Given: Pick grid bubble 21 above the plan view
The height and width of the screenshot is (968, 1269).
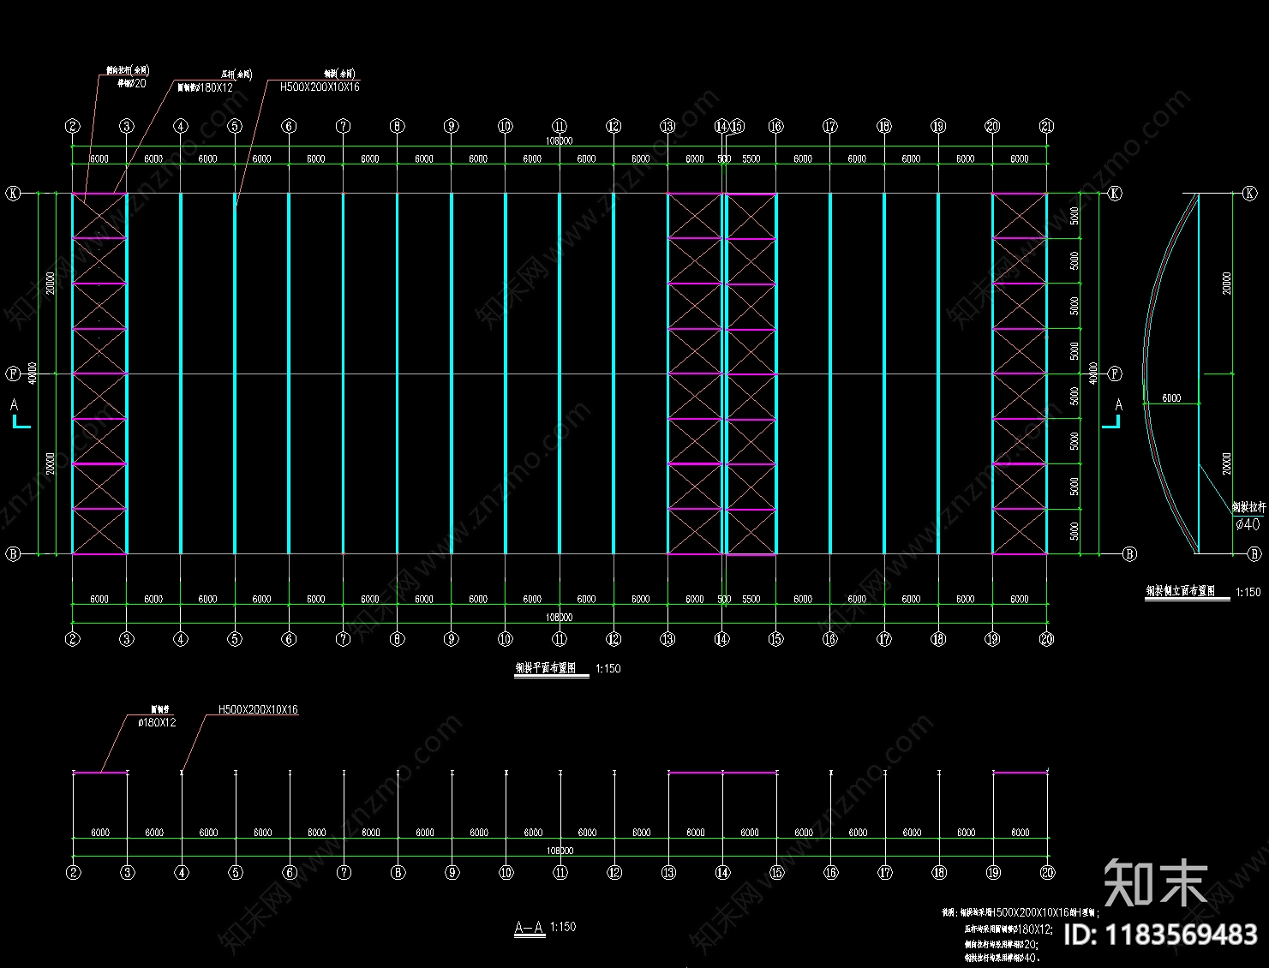Looking at the screenshot, I should 1046,126.
